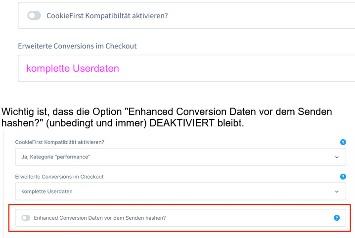The image size is (355, 238).
Task: Click small 'Erweiterte Conversions im Checkout' label
Action: tap(59, 176)
